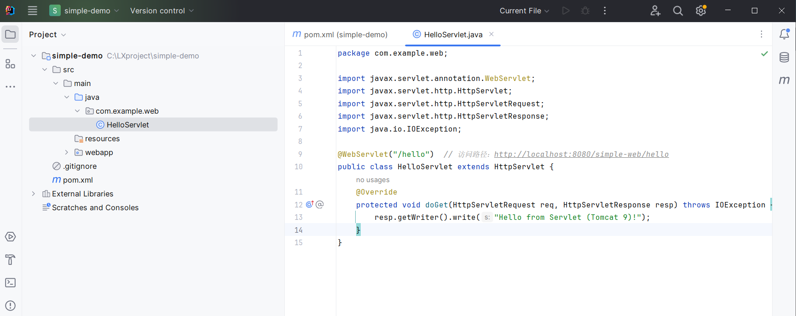
Task: Open the Build tool window
Action: (10, 260)
